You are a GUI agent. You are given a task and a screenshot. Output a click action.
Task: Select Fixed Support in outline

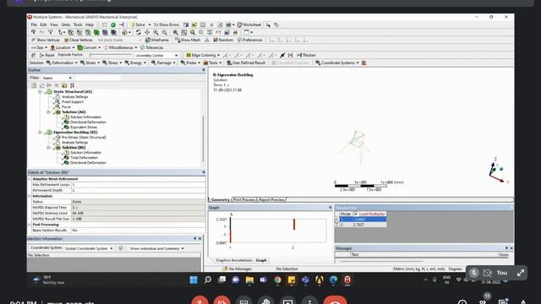click(x=73, y=101)
